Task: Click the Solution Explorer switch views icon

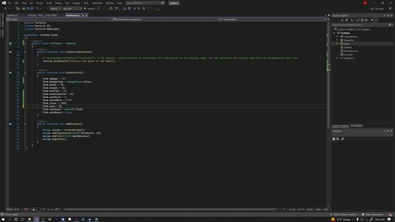Action: point(346,20)
